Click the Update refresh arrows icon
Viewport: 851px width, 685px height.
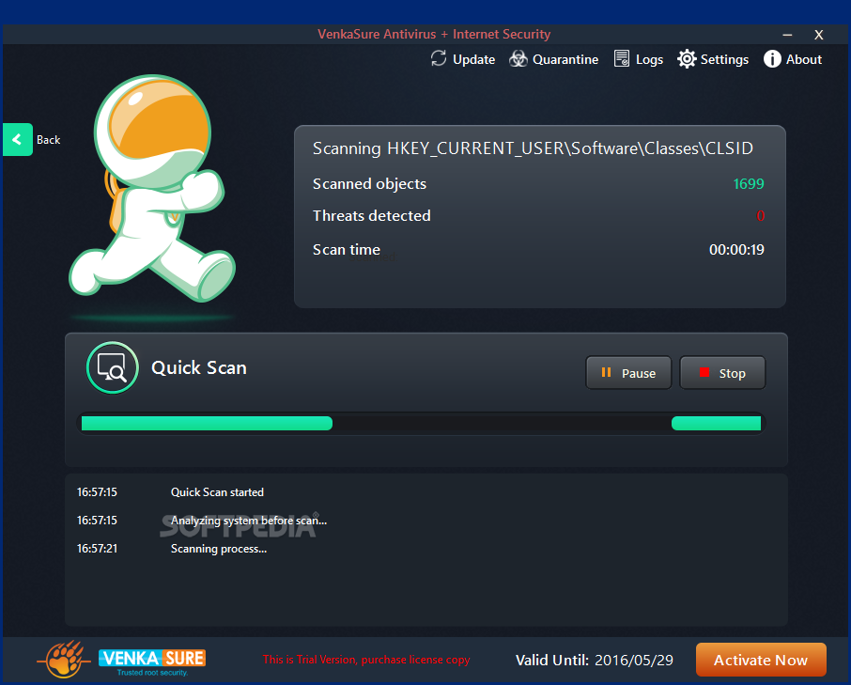439,58
